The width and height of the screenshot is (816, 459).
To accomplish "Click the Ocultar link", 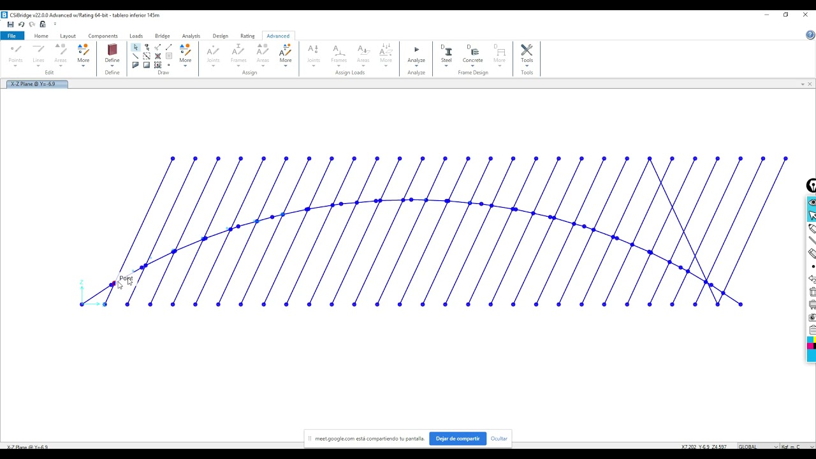I will pos(499,439).
